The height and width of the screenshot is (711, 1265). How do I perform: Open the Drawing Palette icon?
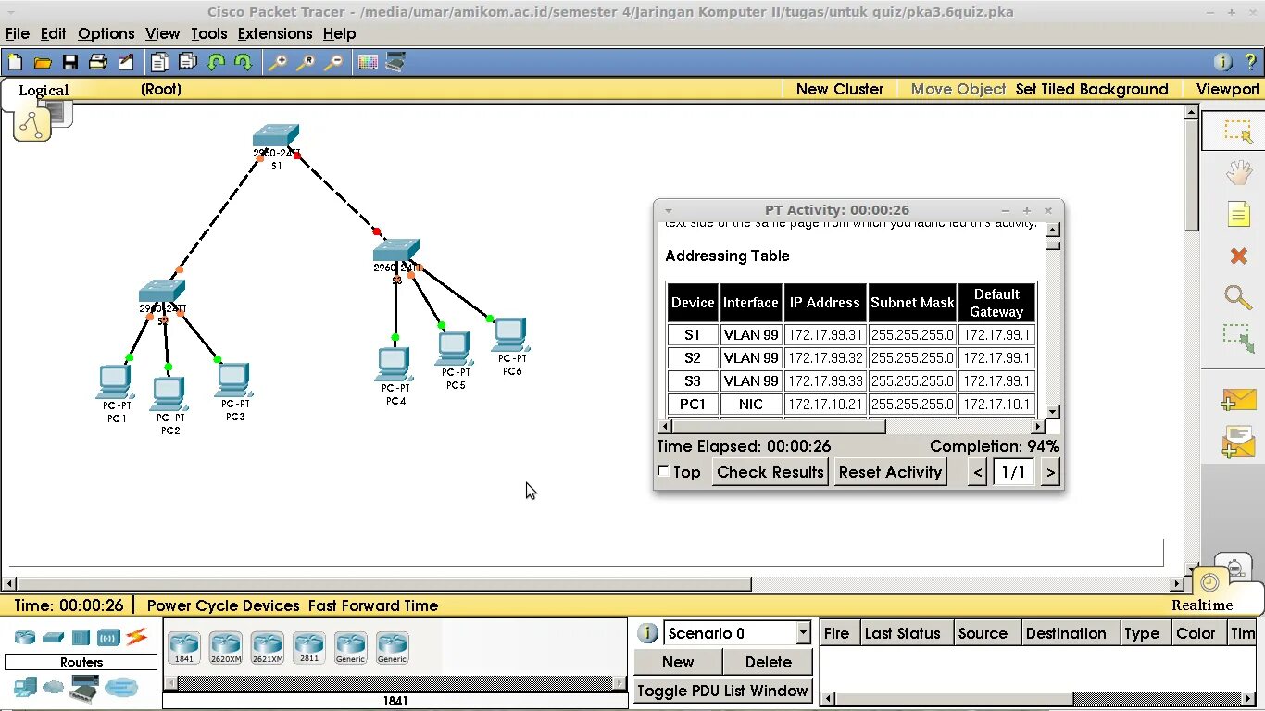368,63
